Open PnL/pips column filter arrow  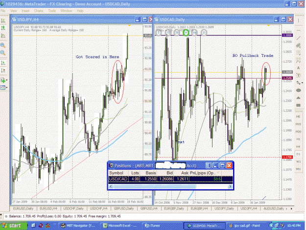[218, 173]
